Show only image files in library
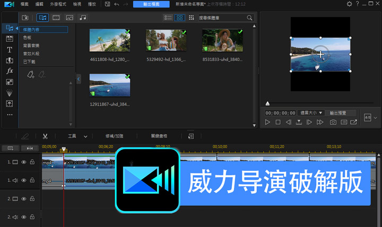 pos(70,18)
